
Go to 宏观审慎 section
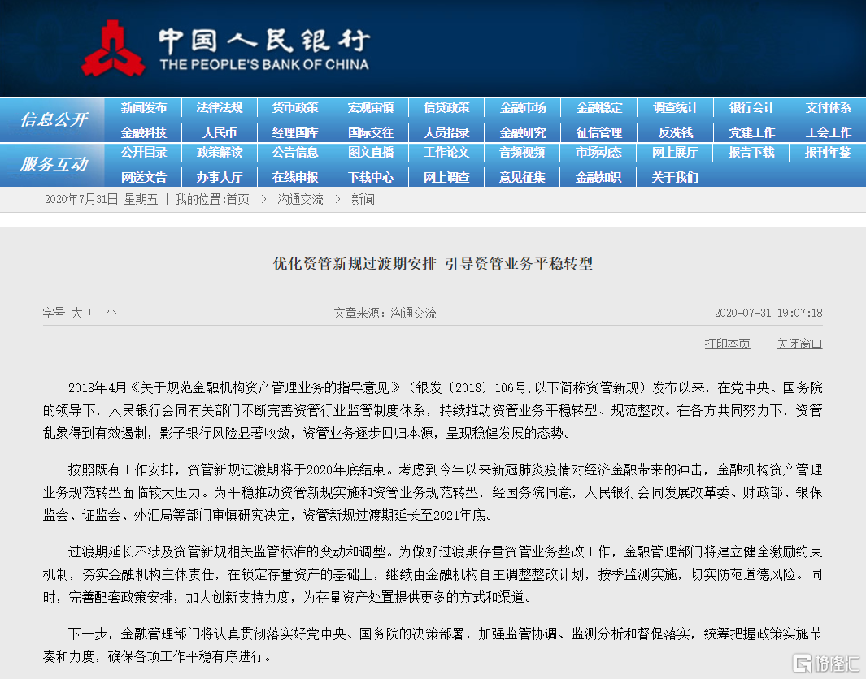(371, 107)
